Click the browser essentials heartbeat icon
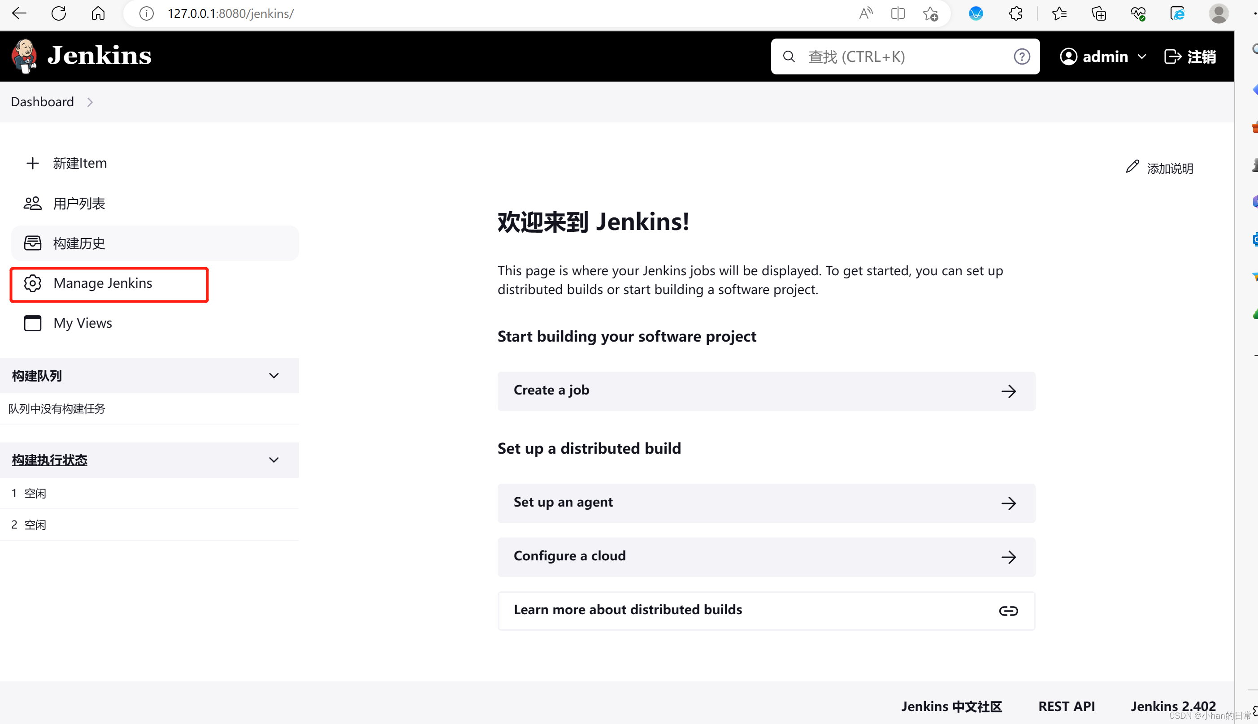The width and height of the screenshot is (1258, 724). point(1138,13)
